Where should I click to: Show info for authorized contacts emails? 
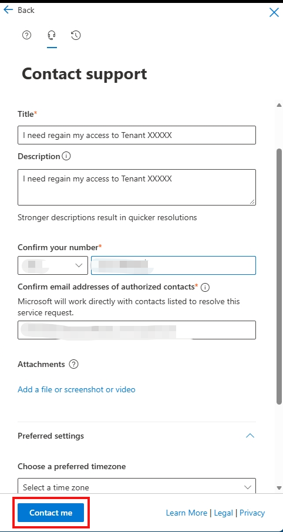(x=205, y=287)
